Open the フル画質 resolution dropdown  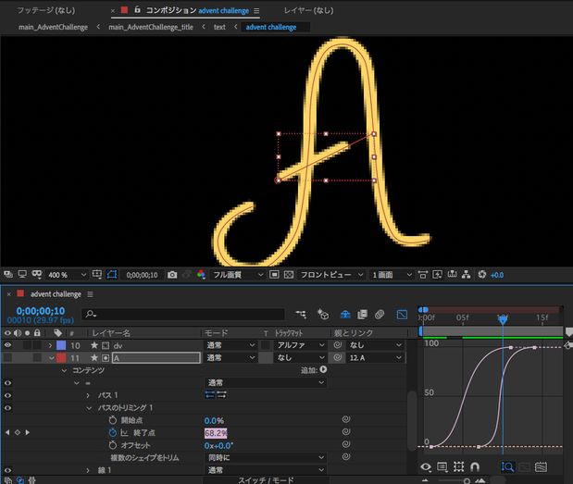(x=238, y=275)
